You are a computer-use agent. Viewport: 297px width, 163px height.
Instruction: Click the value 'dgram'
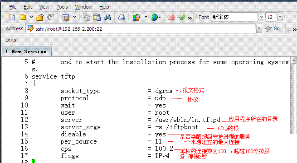coord(164,91)
